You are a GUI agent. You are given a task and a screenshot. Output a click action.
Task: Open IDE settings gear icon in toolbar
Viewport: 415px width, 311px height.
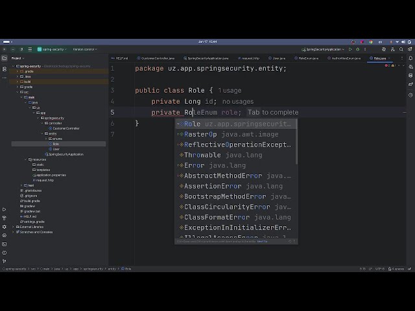click(x=410, y=49)
